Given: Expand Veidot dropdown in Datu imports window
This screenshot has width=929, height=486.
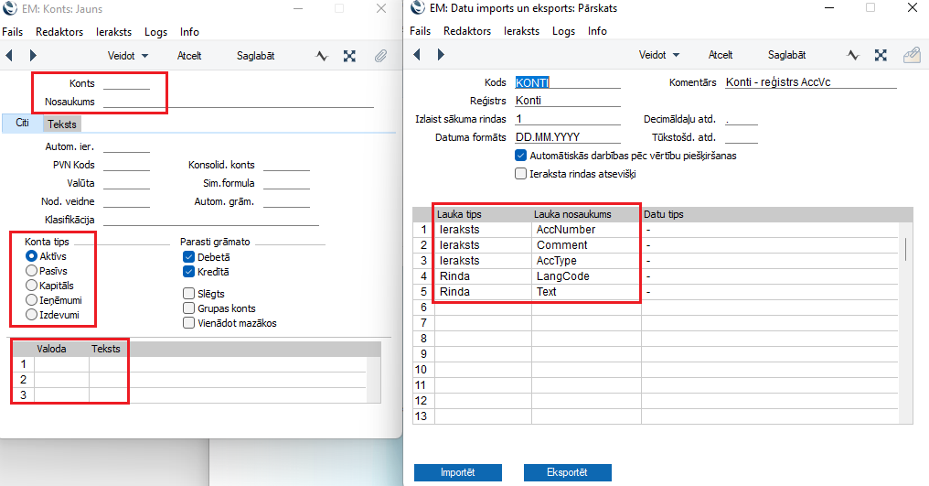Looking at the screenshot, I should [x=658, y=55].
